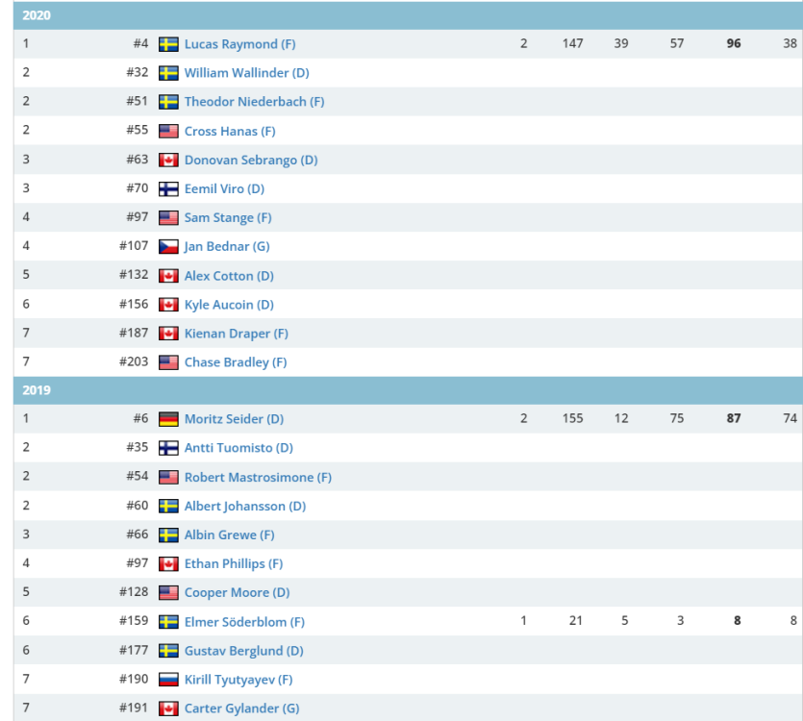
Task: Click the Russian flag beside Kirill Tyutyayev
Action: (x=168, y=679)
